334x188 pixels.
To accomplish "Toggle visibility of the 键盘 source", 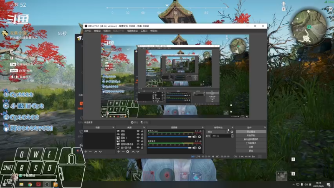I will click(138, 134).
